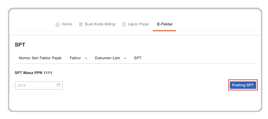
Task: Click the Home house icon
Action: tap(58, 24)
